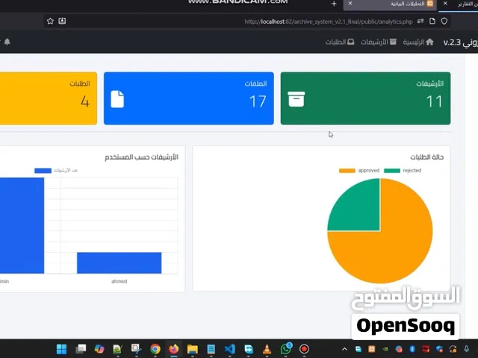
Task: Open site permissions icon next to URL
Action: (x=420, y=21)
